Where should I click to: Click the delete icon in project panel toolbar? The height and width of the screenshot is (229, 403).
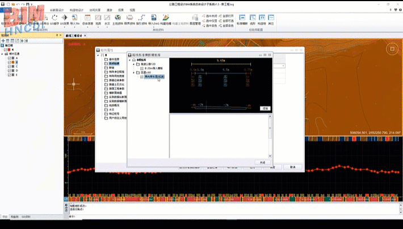coord(9,41)
